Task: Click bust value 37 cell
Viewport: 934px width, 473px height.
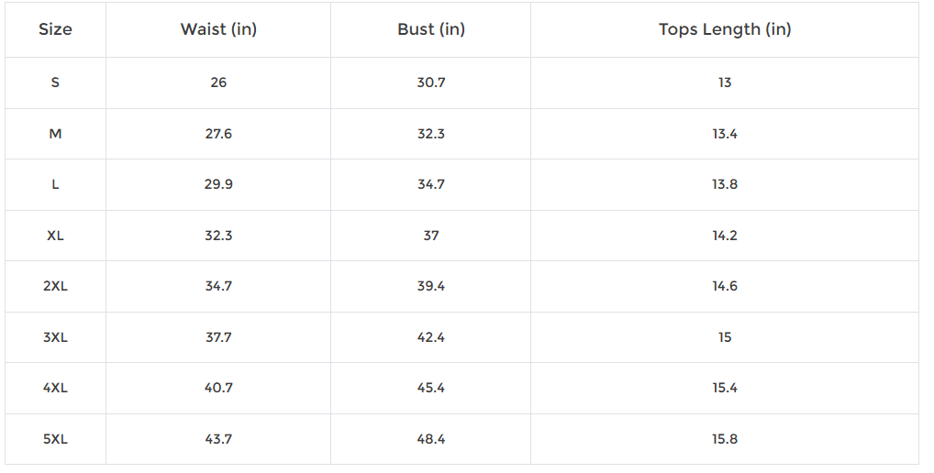Action: click(x=431, y=236)
